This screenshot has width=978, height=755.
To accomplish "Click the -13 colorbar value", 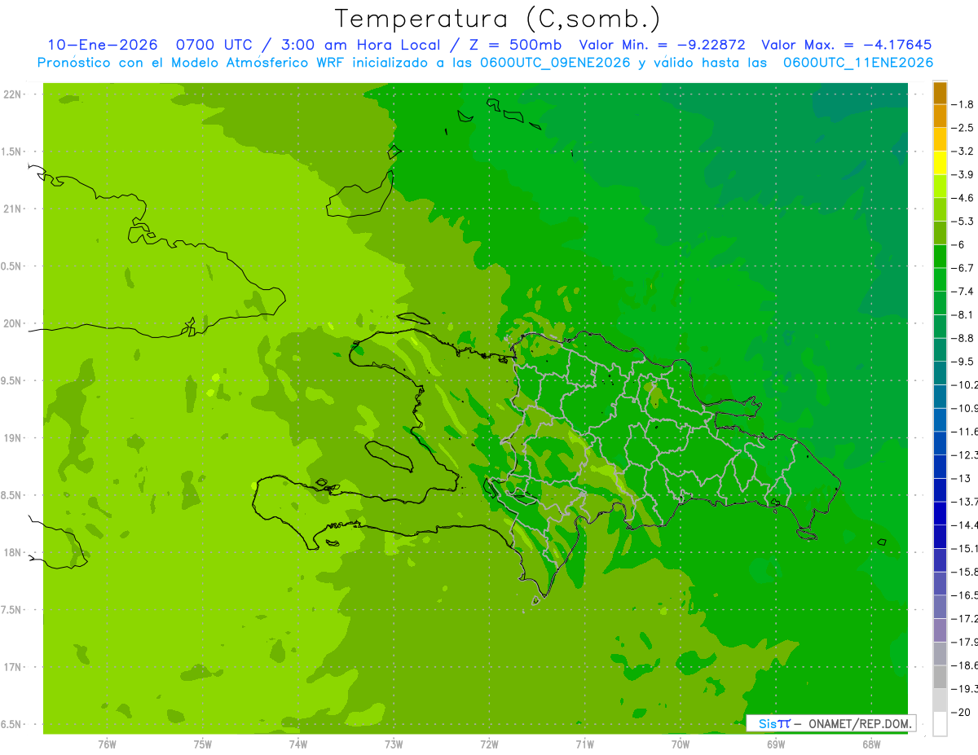I will coord(961,479).
